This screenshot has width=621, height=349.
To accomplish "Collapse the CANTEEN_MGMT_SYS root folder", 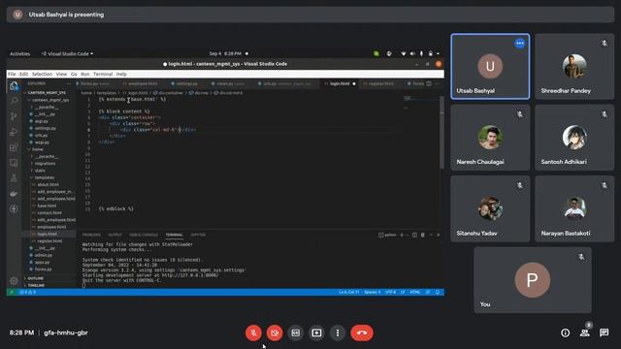I will point(49,93).
